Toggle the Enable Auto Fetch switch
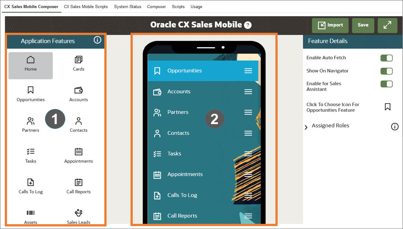 (386, 58)
